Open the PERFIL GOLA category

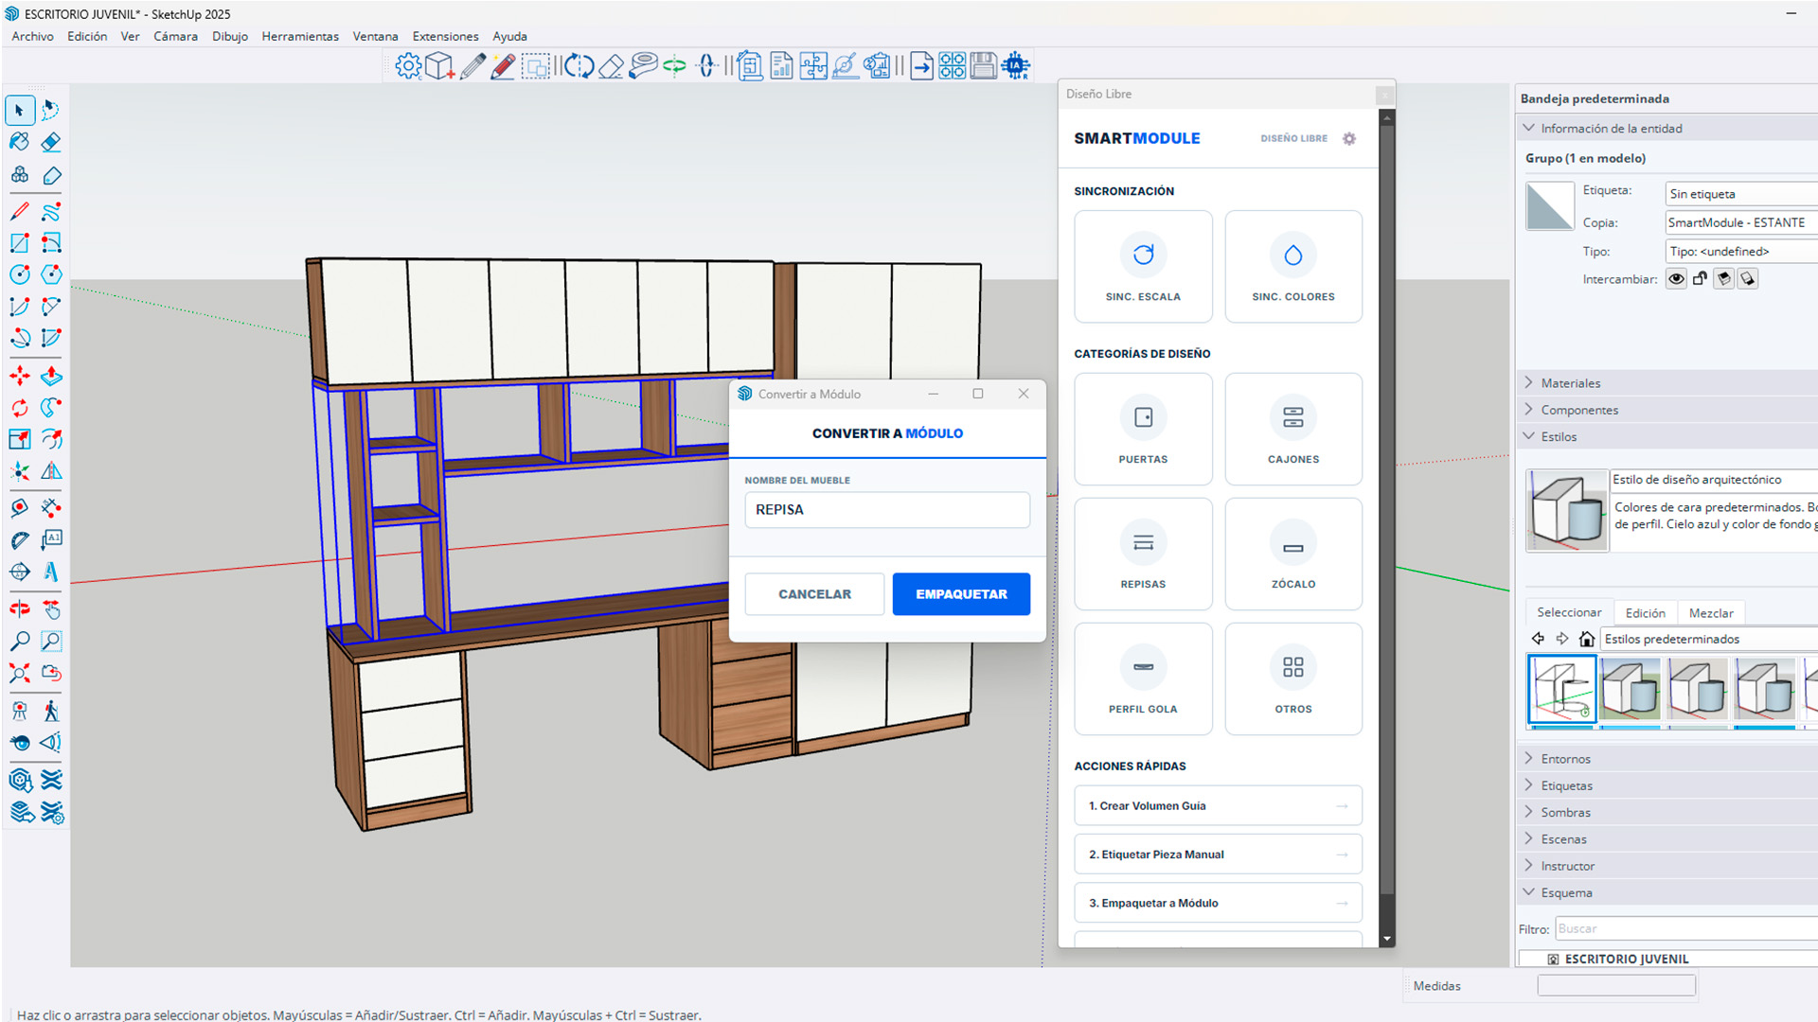click(x=1143, y=679)
